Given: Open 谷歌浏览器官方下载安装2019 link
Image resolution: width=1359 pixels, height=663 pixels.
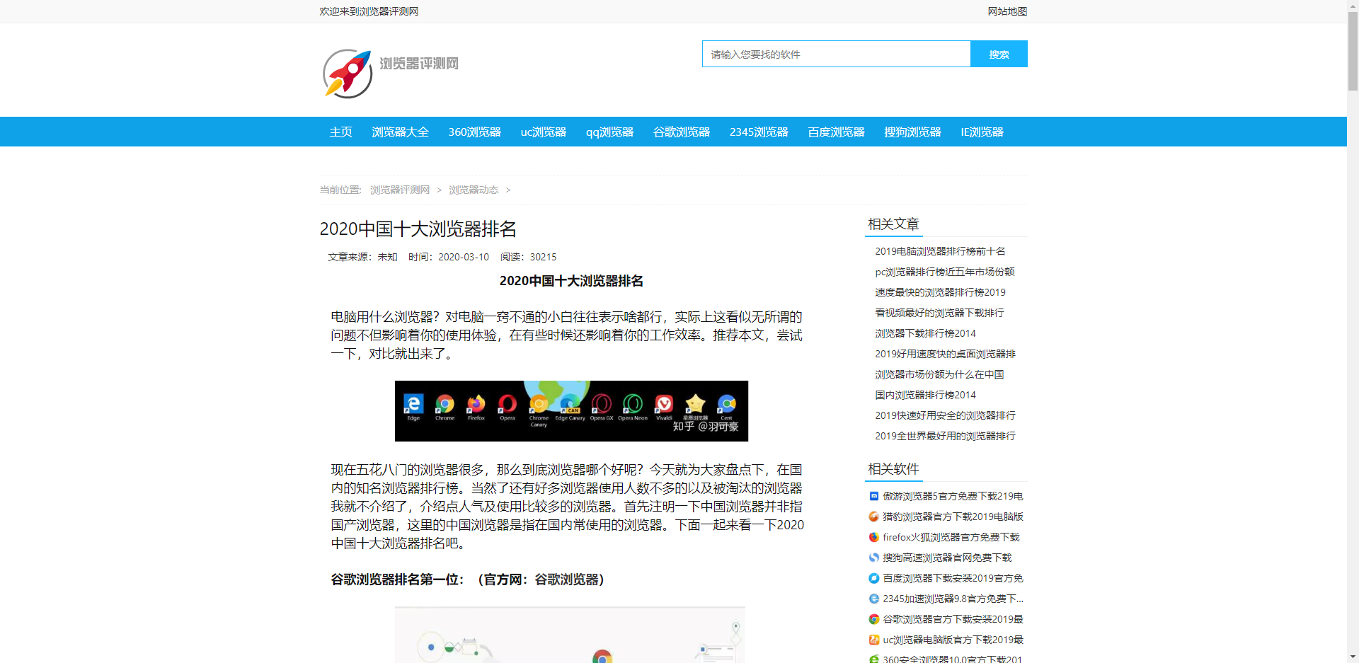Looking at the screenshot, I should point(953,619).
